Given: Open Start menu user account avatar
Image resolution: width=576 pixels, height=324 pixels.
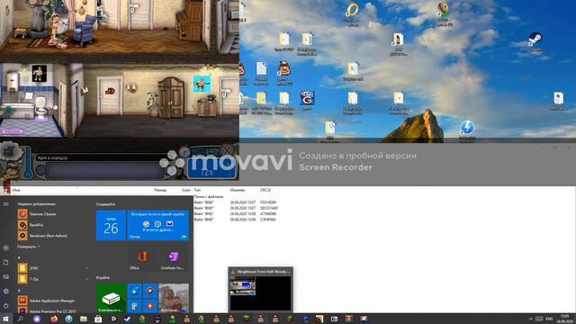Looking at the screenshot, I should pyautogui.click(x=6, y=248).
